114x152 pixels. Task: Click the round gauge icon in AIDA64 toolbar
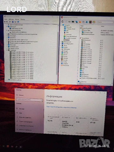94,22
